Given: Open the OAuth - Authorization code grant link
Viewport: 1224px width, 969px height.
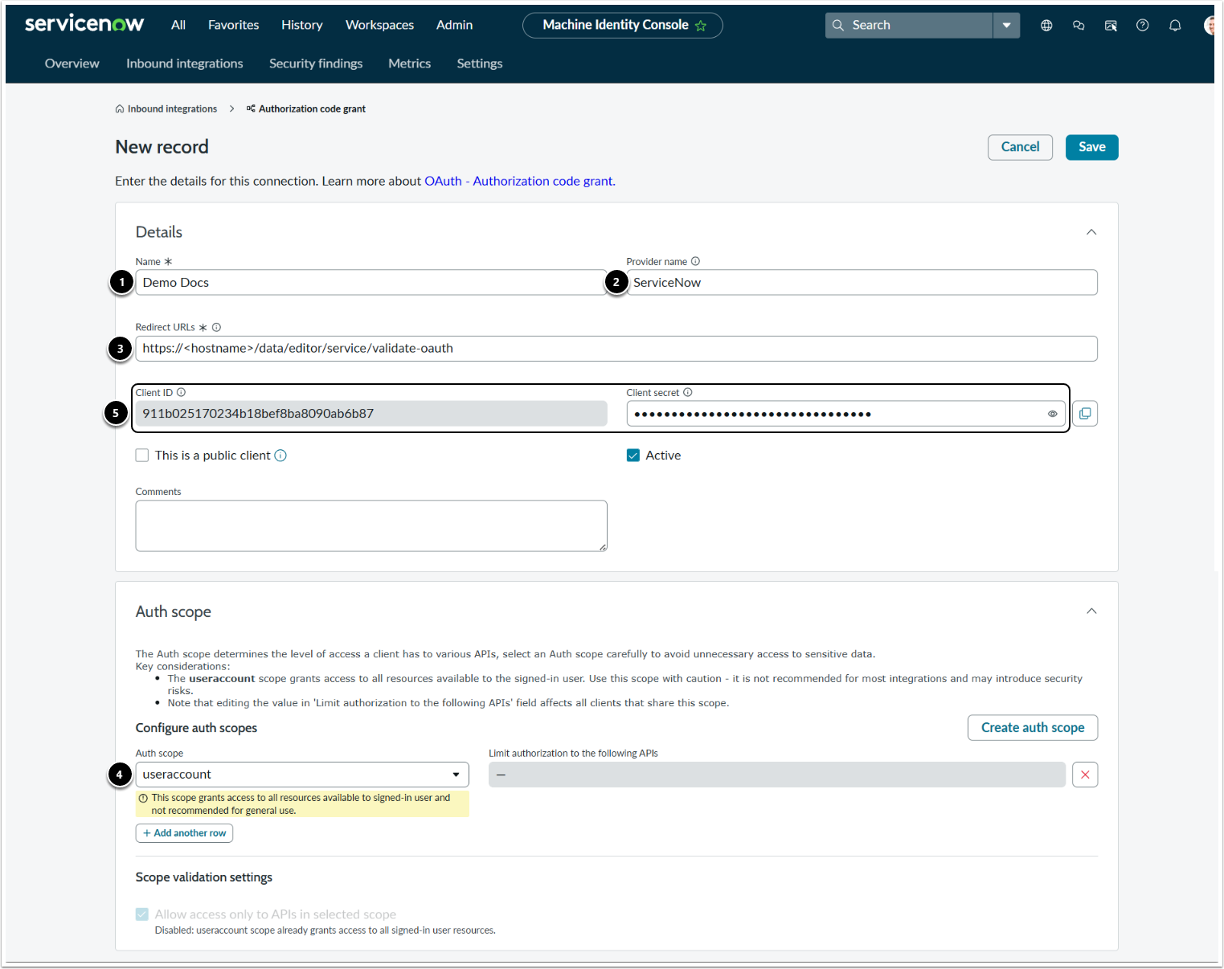Looking at the screenshot, I should click(x=519, y=181).
